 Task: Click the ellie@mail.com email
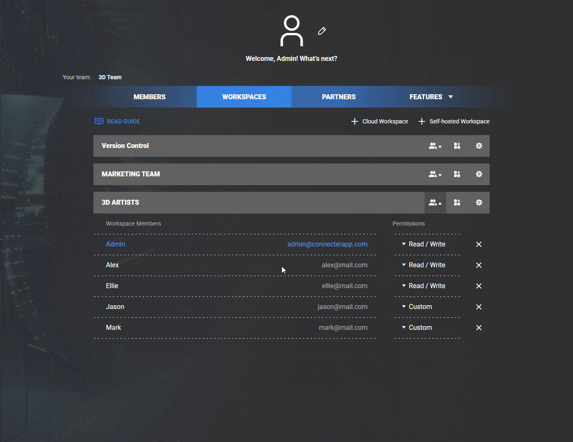pyautogui.click(x=344, y=286)
